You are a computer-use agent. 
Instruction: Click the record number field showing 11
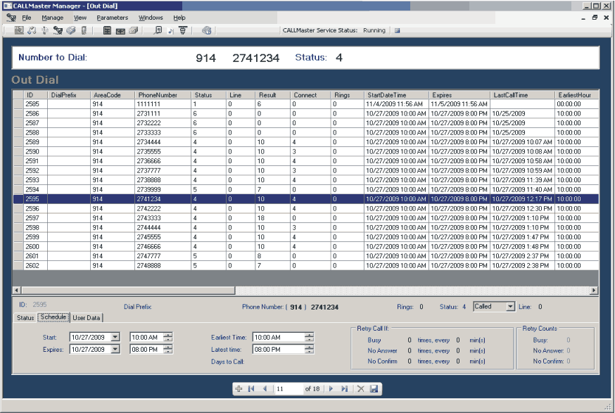click(289, 388)
